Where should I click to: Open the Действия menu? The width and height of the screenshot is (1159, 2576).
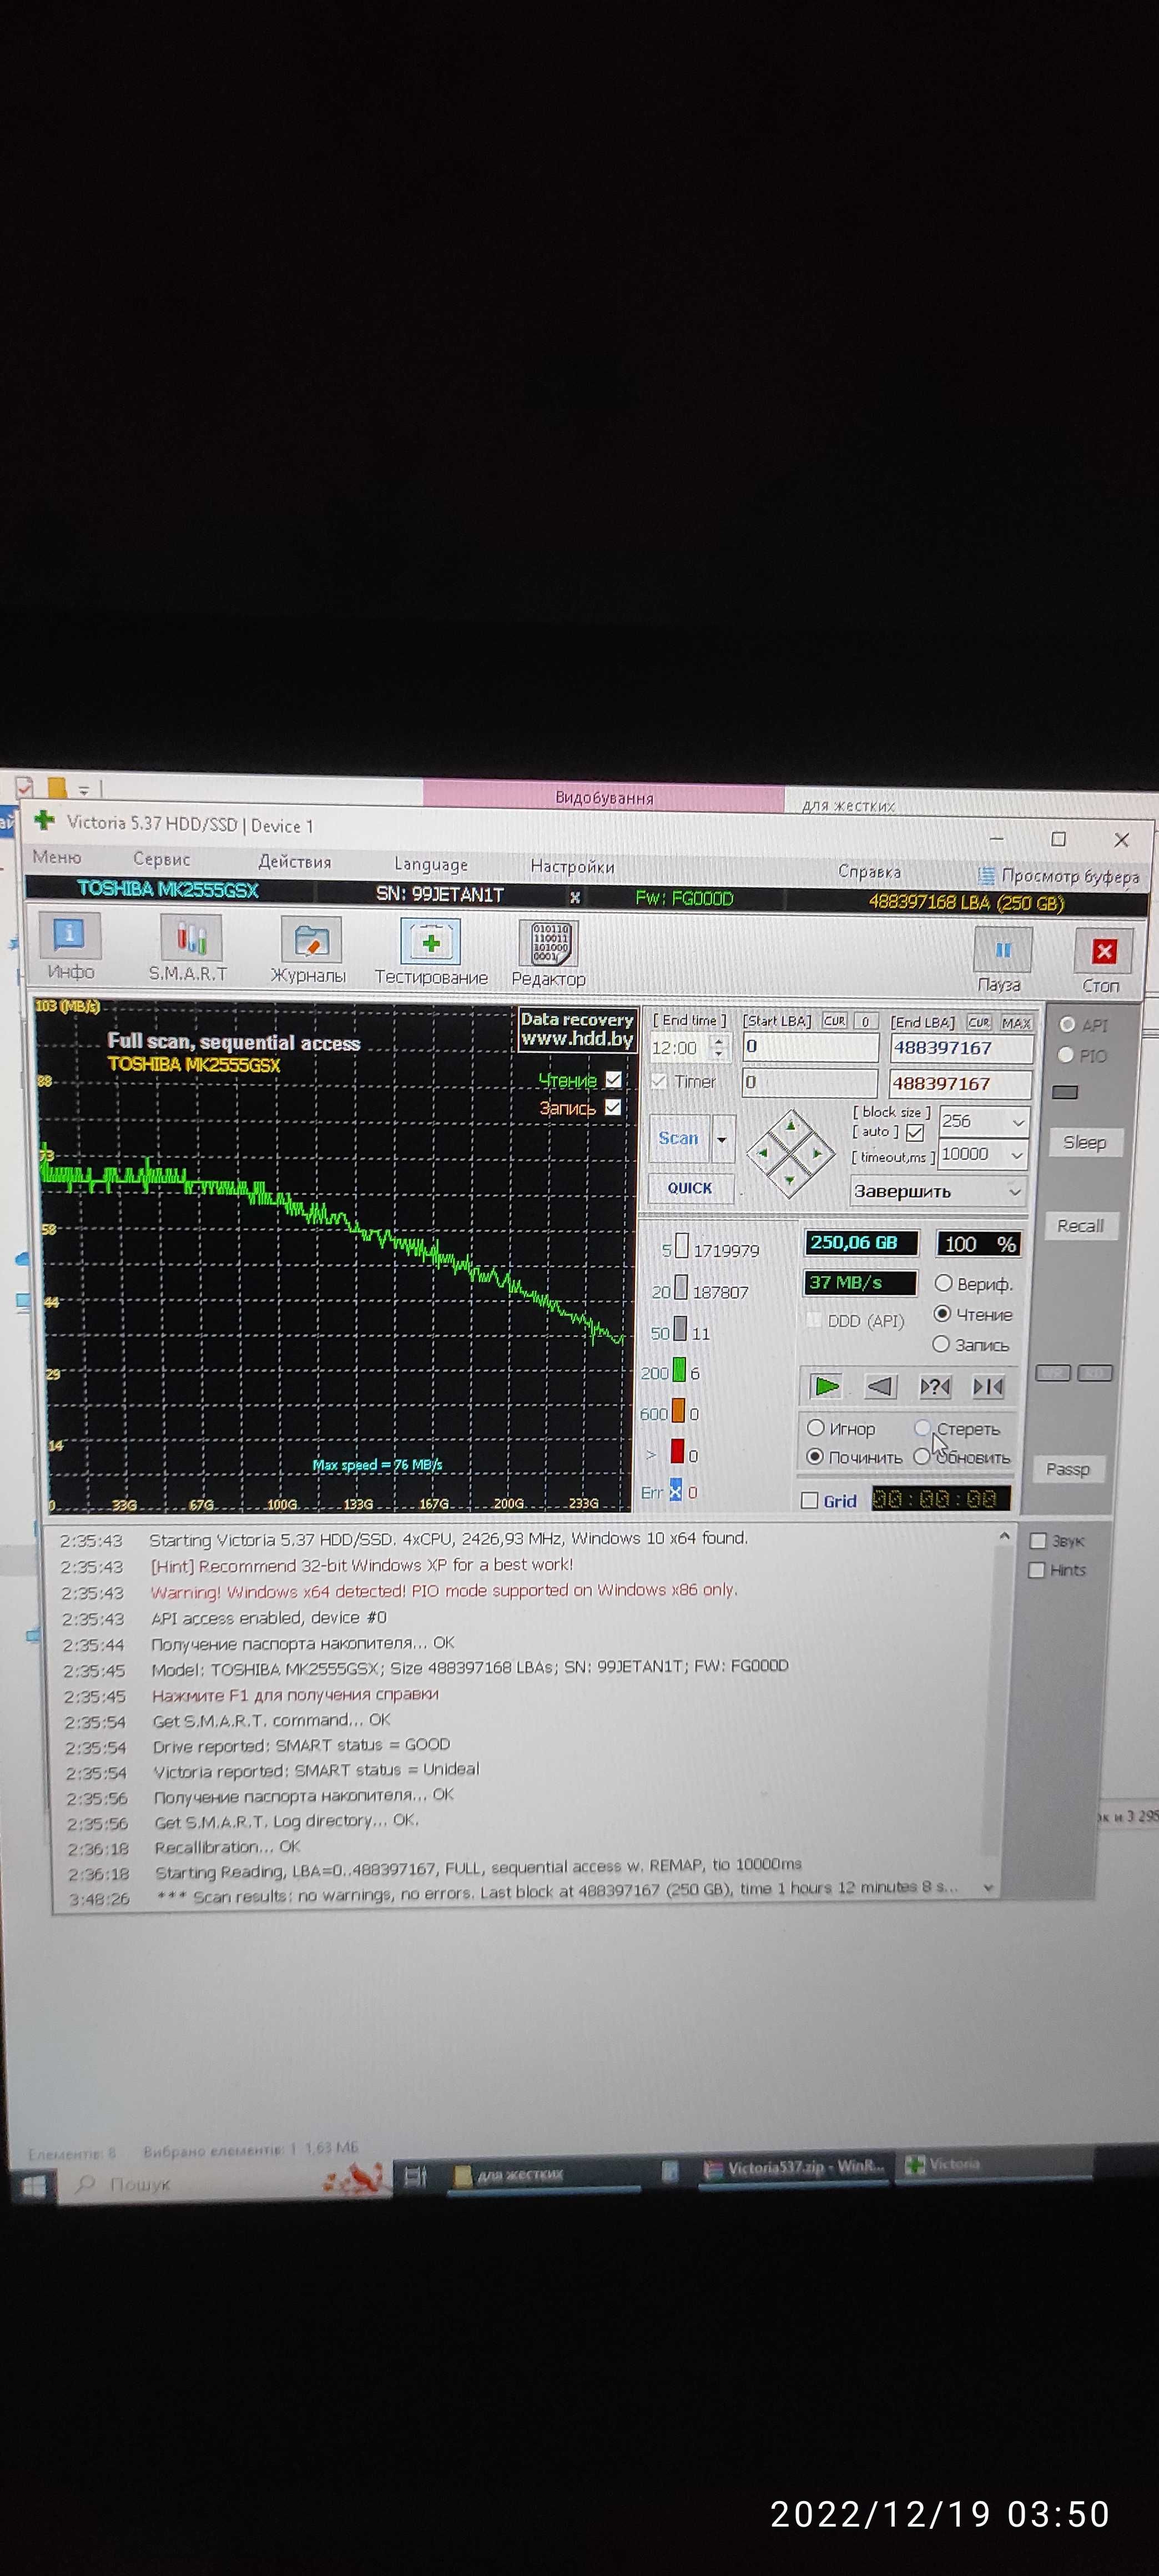point(295,862)
